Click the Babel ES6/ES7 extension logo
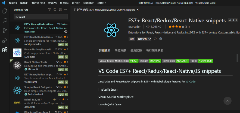240x113 pixels. tap(17, 103)
